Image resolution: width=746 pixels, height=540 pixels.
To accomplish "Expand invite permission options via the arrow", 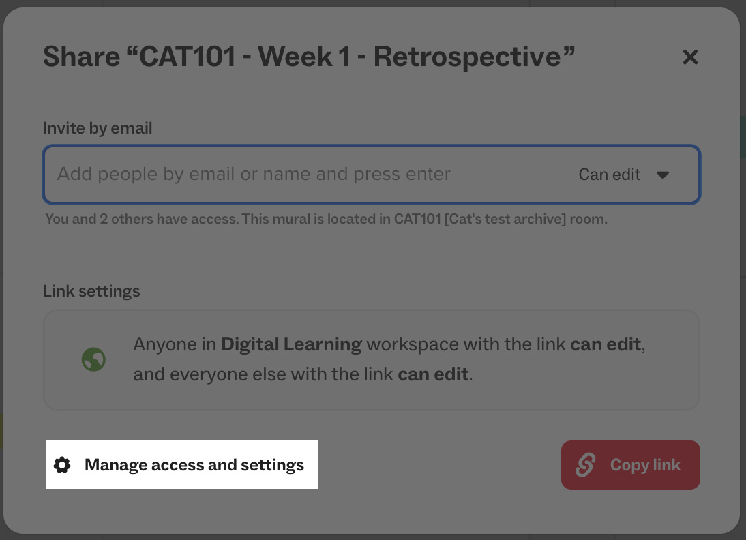I will point(662,175).
